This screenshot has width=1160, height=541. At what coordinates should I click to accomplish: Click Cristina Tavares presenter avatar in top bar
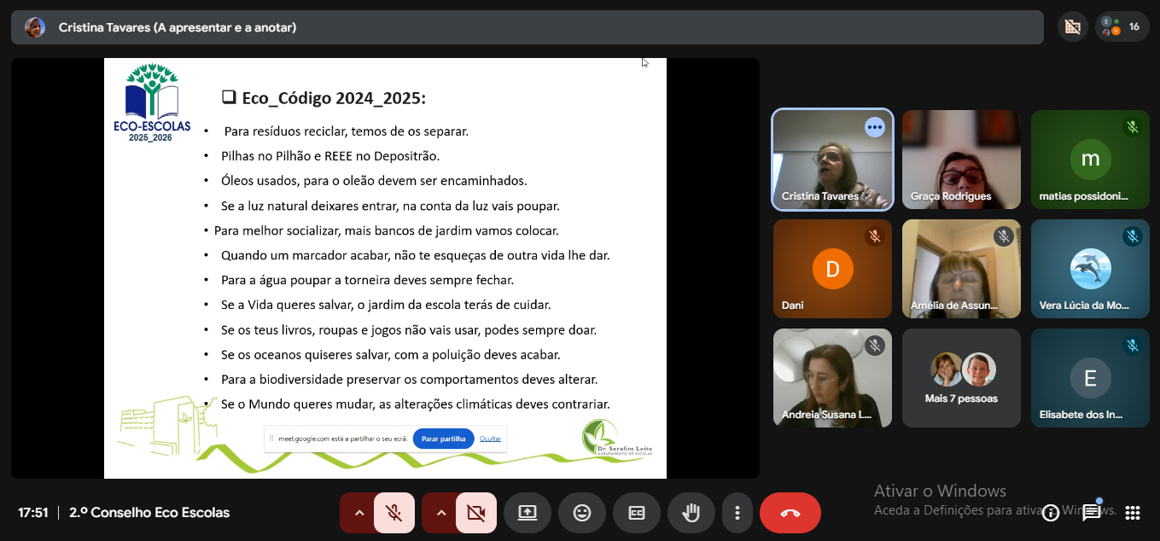[35, 27]
